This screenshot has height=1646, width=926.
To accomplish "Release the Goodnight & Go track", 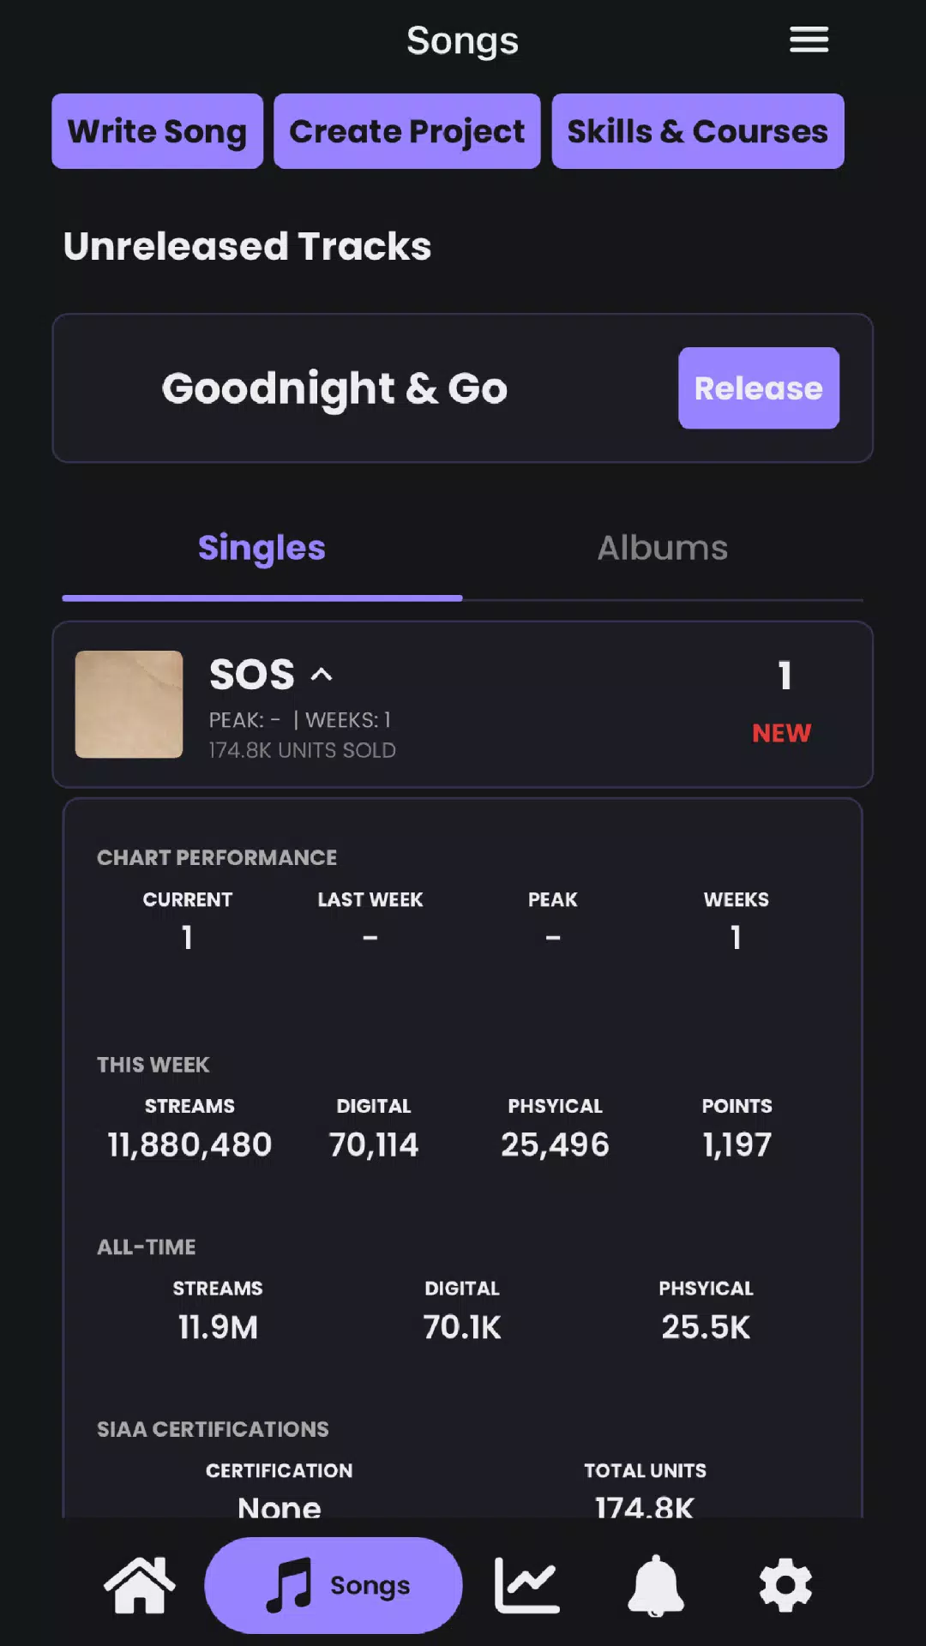I will click(x=758, y=388).
